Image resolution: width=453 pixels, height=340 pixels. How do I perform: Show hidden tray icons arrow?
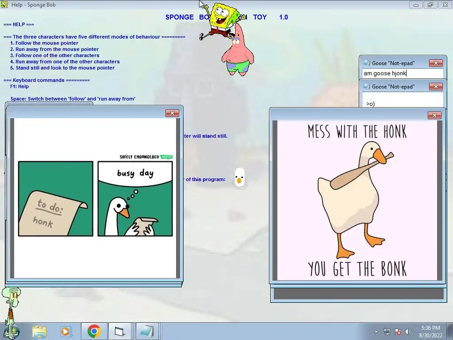376,332
